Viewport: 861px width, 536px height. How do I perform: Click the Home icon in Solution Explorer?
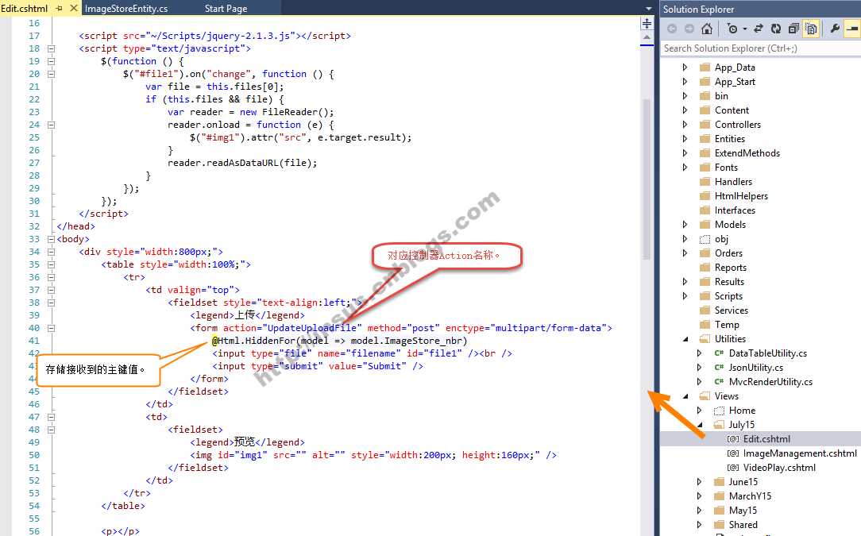point(707,29)
